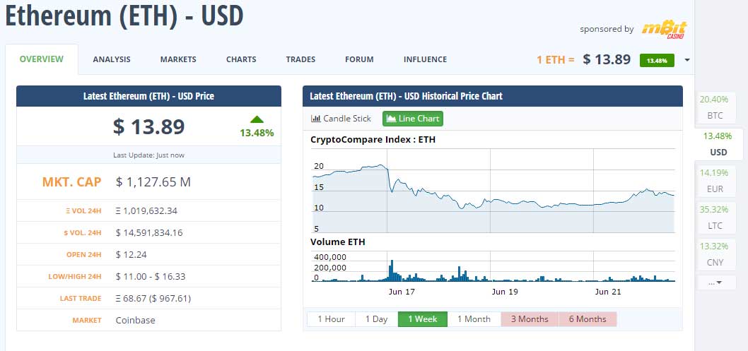Switch chart to Candle Stick view

point(341,119)
